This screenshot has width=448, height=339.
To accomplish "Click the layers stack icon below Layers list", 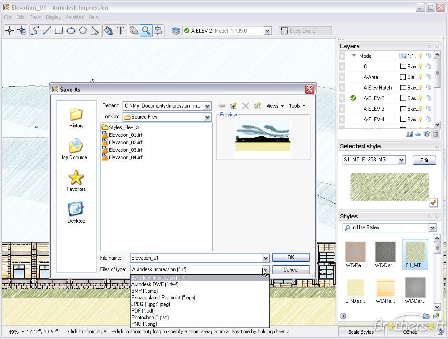I will pos(426,134).
